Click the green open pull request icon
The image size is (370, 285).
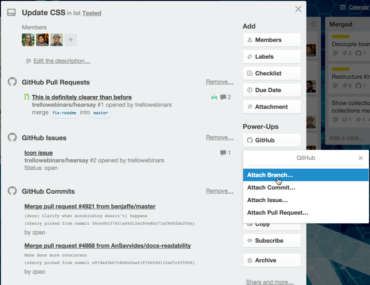26,97
